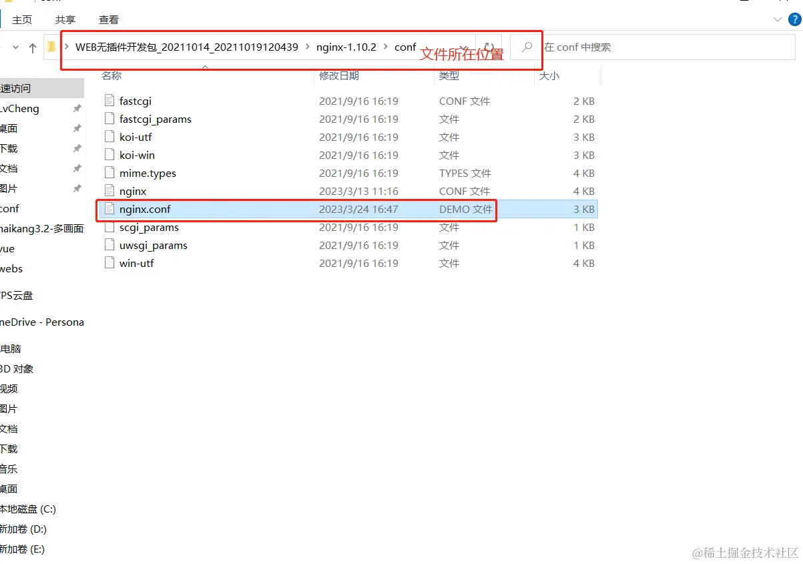This screenshot has width=803, height=564.
Task: Select 本地磁盘 (C:) drive
Action: point(28,509)
